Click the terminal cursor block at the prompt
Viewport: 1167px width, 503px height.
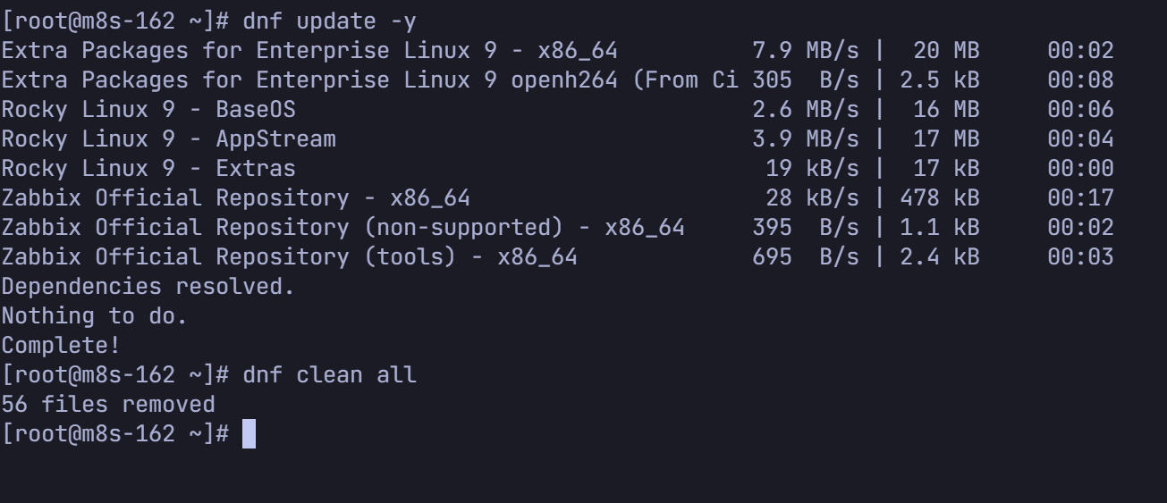[249, 434]
